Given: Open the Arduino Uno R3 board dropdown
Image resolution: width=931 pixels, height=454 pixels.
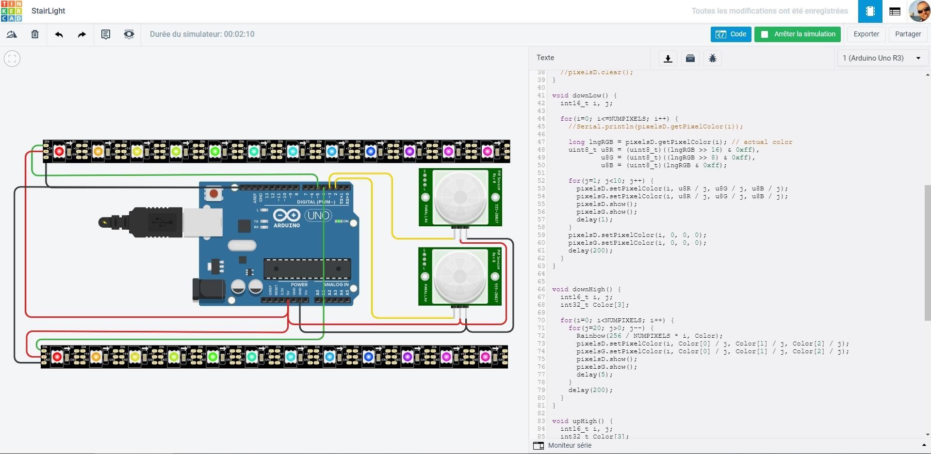Looking at the screenshot, I should (x=882, y=58).
